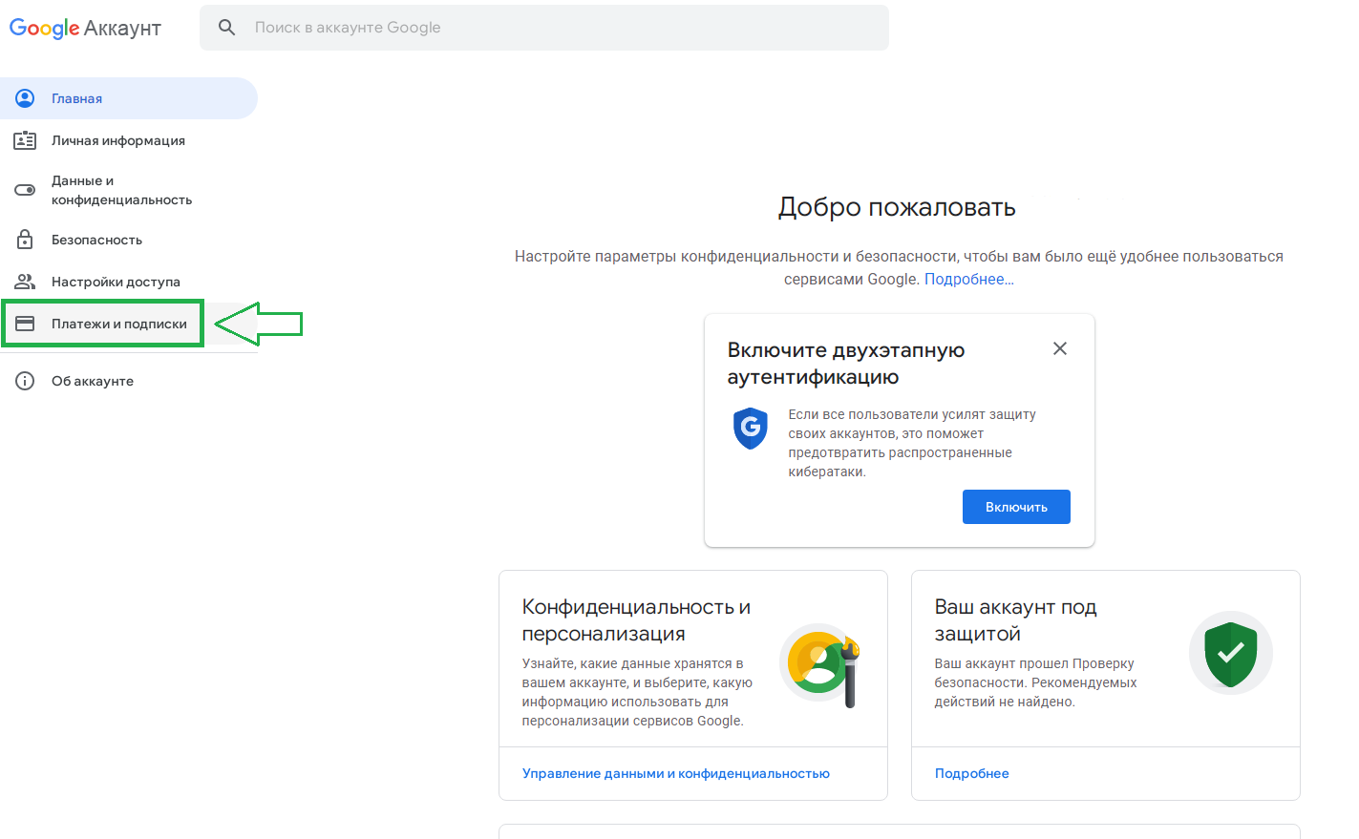Click the blue Google shield icon
The image size is (1359, 839).
point(751,429)
